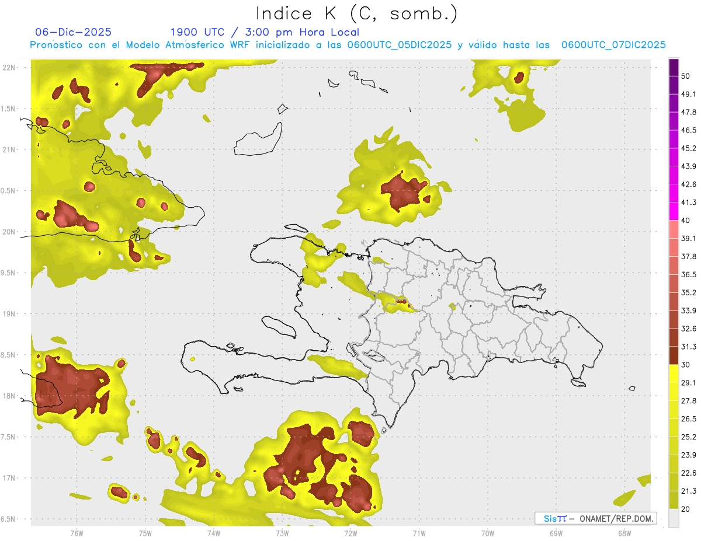This screenshot has width=701, height=541.
Task: Click the longitude label "75W"
Action: pos(145,533)
